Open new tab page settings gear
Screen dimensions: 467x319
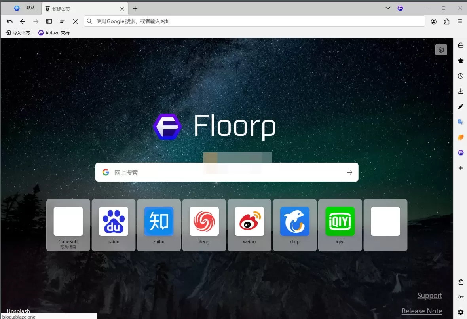click(441, 49)
